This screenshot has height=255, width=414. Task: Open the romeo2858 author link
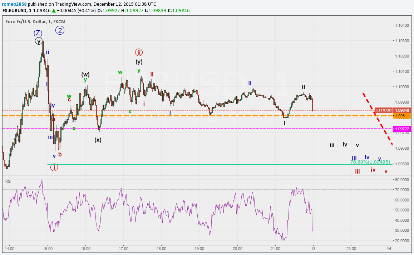click(x=14, y=4)
